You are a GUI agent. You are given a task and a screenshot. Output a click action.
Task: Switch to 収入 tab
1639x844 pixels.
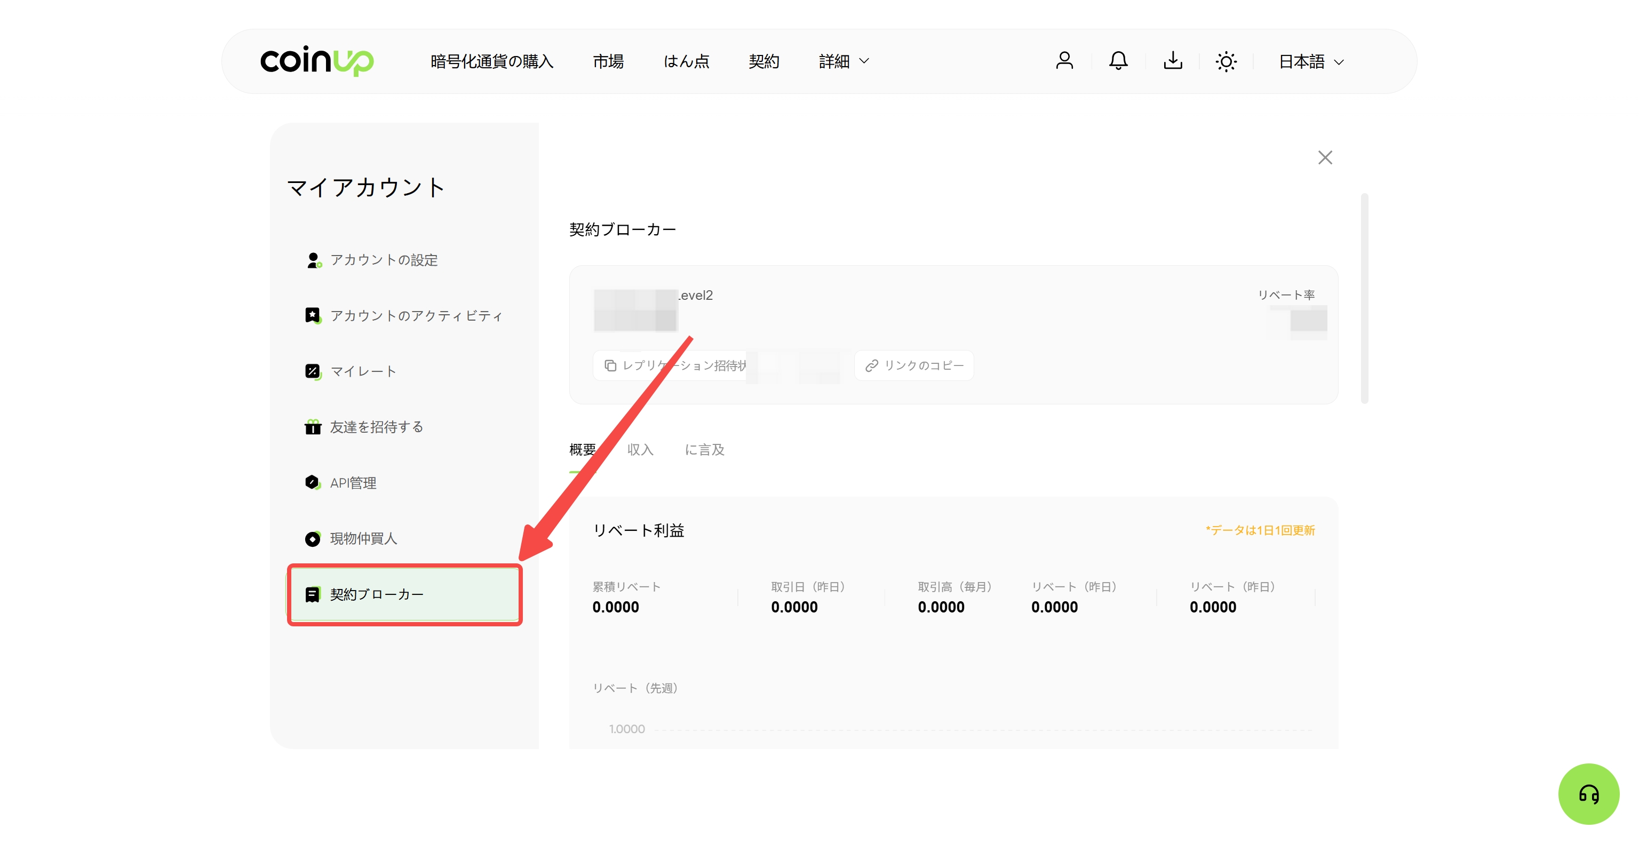pyautogui.click(x=640, y=450)
